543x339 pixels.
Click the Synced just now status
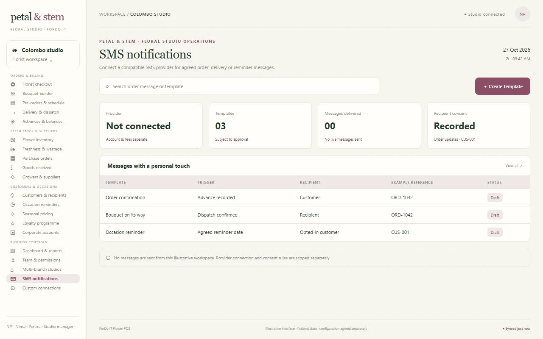coord(516,329)
